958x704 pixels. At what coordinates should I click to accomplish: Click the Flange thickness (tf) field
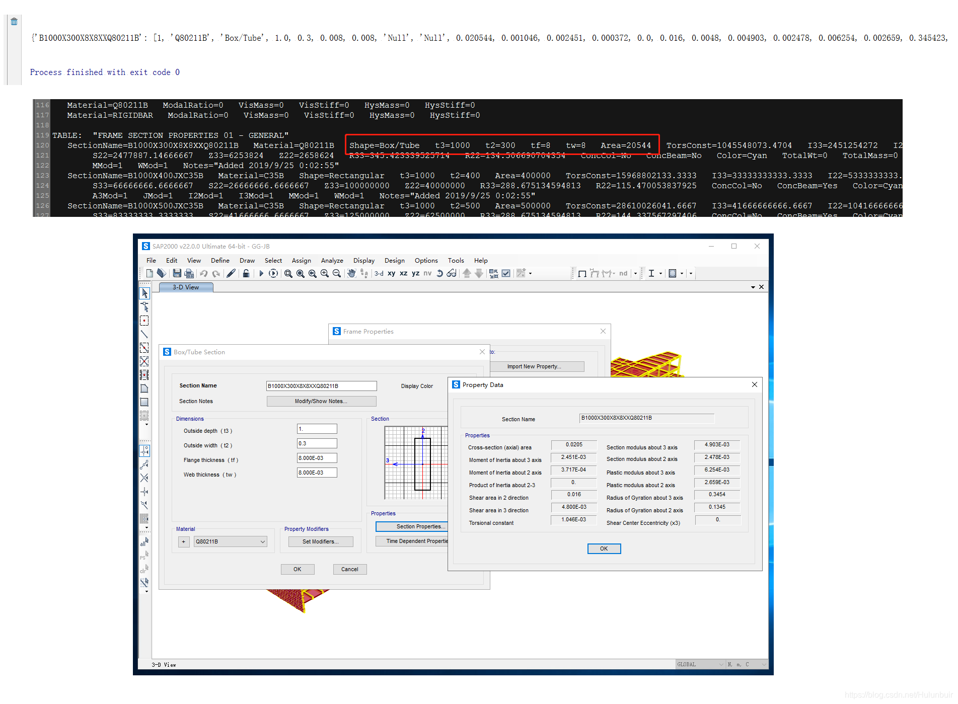point(317,458)
